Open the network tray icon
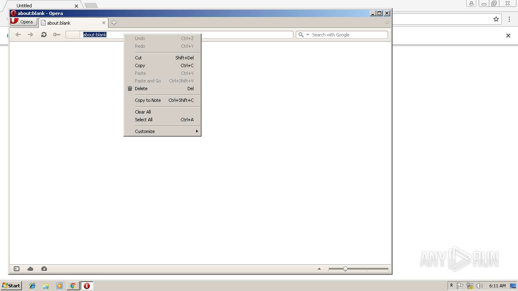This screenshot has height=291, width=518. [470, 286]
